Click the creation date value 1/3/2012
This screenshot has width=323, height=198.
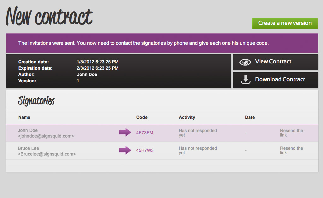click(97, 62)
